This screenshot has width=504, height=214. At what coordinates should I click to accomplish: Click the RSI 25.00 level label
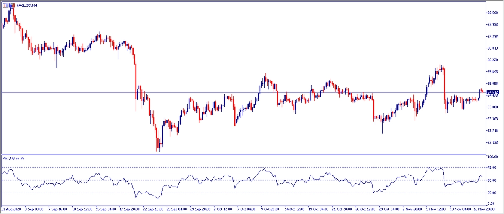tap(491, 193)
